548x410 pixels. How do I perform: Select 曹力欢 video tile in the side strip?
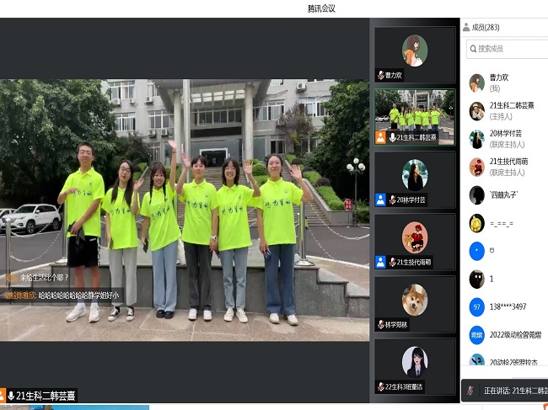414,55
